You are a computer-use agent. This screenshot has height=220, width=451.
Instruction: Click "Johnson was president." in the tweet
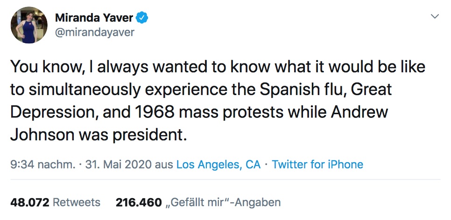point(98,135)
